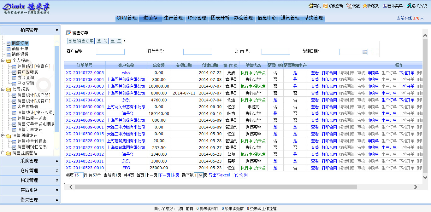This screenshot has height=212, width=431.
Task: Open the CRM管理 tab
Action: pyautogui.click(x=127, y=18)
